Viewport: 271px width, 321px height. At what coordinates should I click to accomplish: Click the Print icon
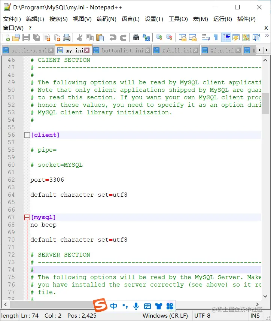click(67, 38)
